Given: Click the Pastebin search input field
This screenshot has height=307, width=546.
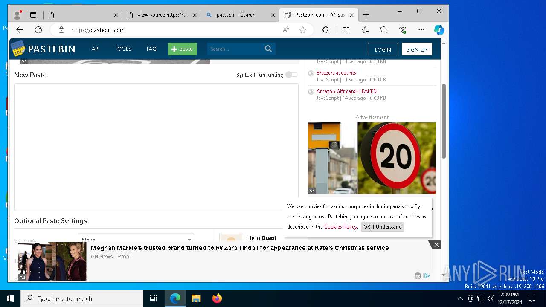Looking at the screenshot, I should click(235, 49).
